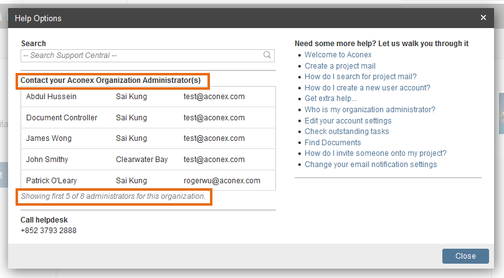Open How do I search for project mail

[x=360, y=77]
